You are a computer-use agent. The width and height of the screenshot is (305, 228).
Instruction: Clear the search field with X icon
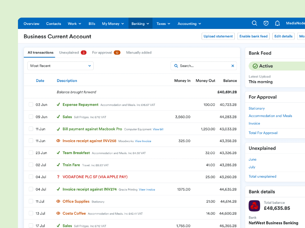pyautogui.click(x=233, y=66)
